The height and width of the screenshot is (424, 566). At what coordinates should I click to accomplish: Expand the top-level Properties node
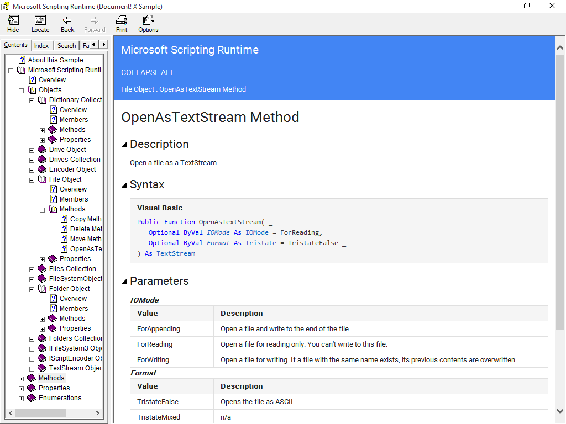[22, 389]
